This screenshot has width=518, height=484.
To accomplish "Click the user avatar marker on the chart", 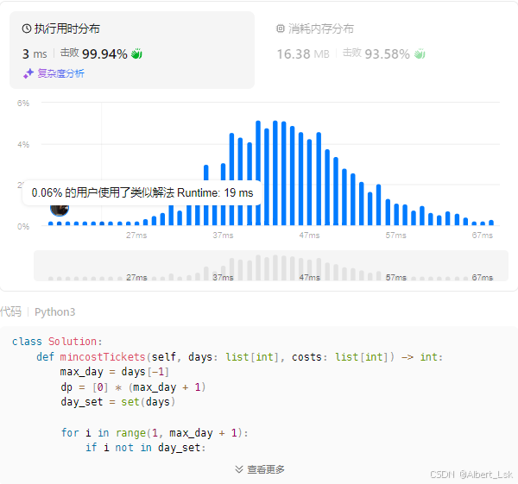I will coord(60,210).
